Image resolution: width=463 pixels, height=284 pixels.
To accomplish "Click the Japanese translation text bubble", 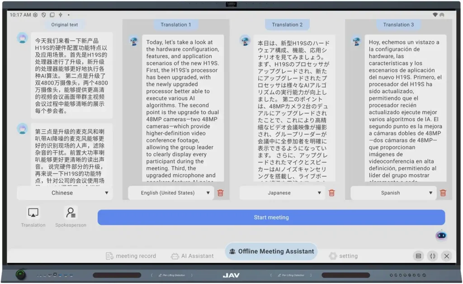I will (294, 108).
